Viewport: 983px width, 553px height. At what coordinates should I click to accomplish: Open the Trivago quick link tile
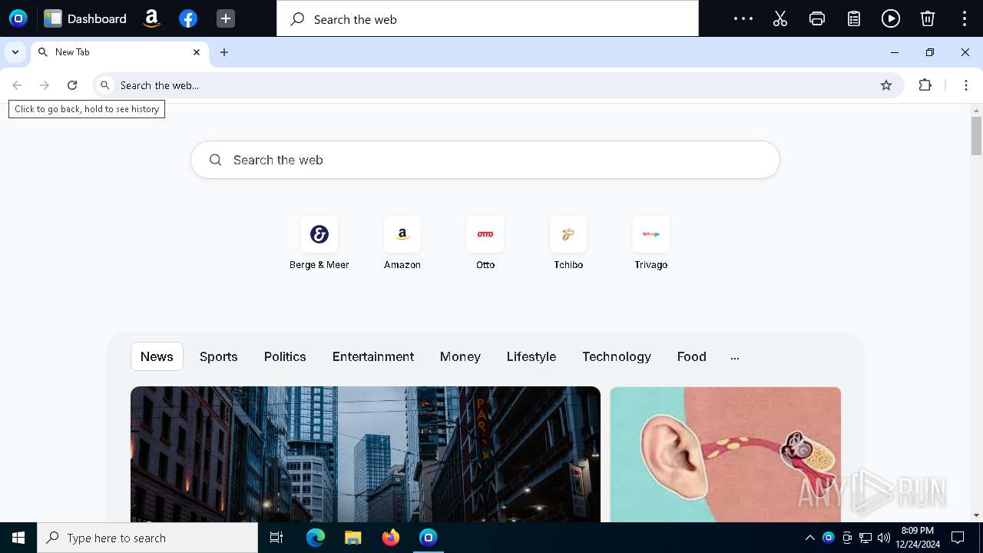[651, 243]
